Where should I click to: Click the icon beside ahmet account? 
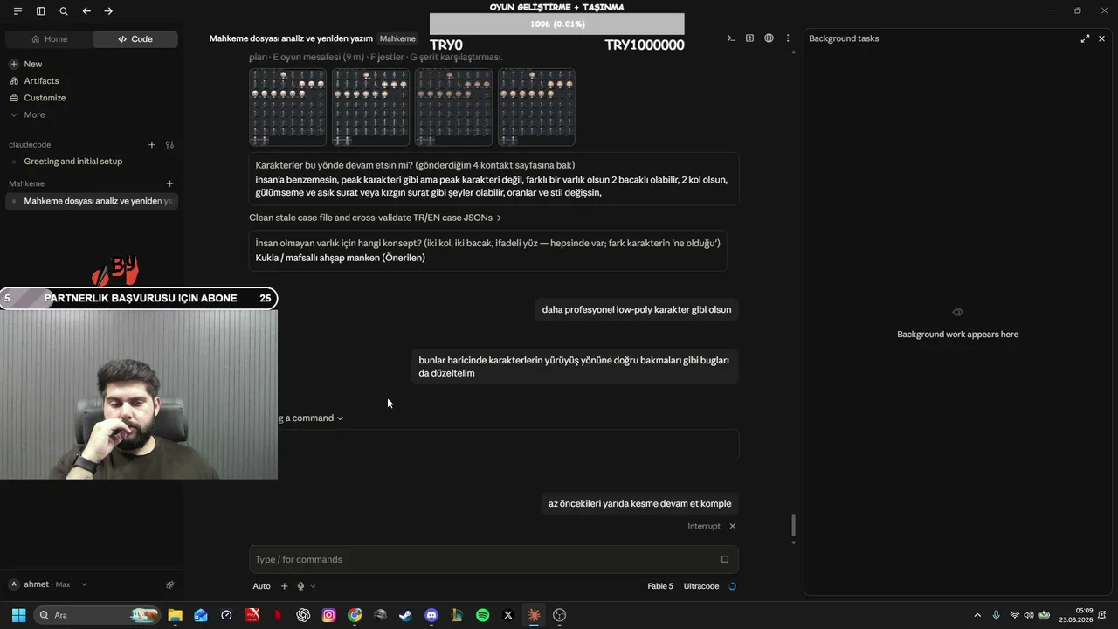[x=169, y=584]
